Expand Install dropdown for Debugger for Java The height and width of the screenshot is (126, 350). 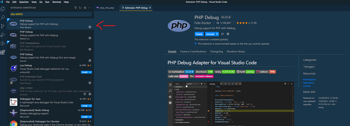pos(90,106)
